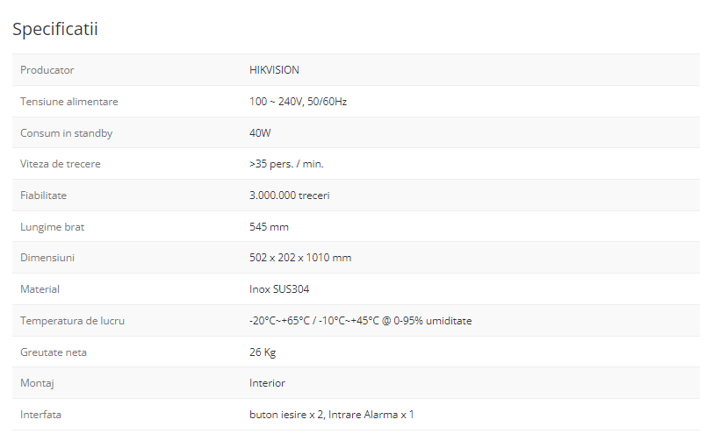
Task: Click the 545 mm value
Action: point(269,227)
